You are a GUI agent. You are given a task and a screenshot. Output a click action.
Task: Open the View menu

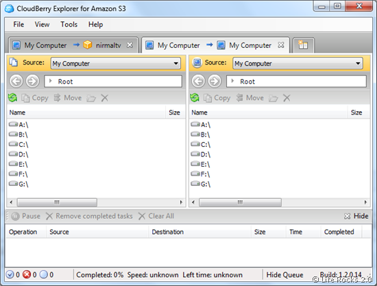point(42,24)
